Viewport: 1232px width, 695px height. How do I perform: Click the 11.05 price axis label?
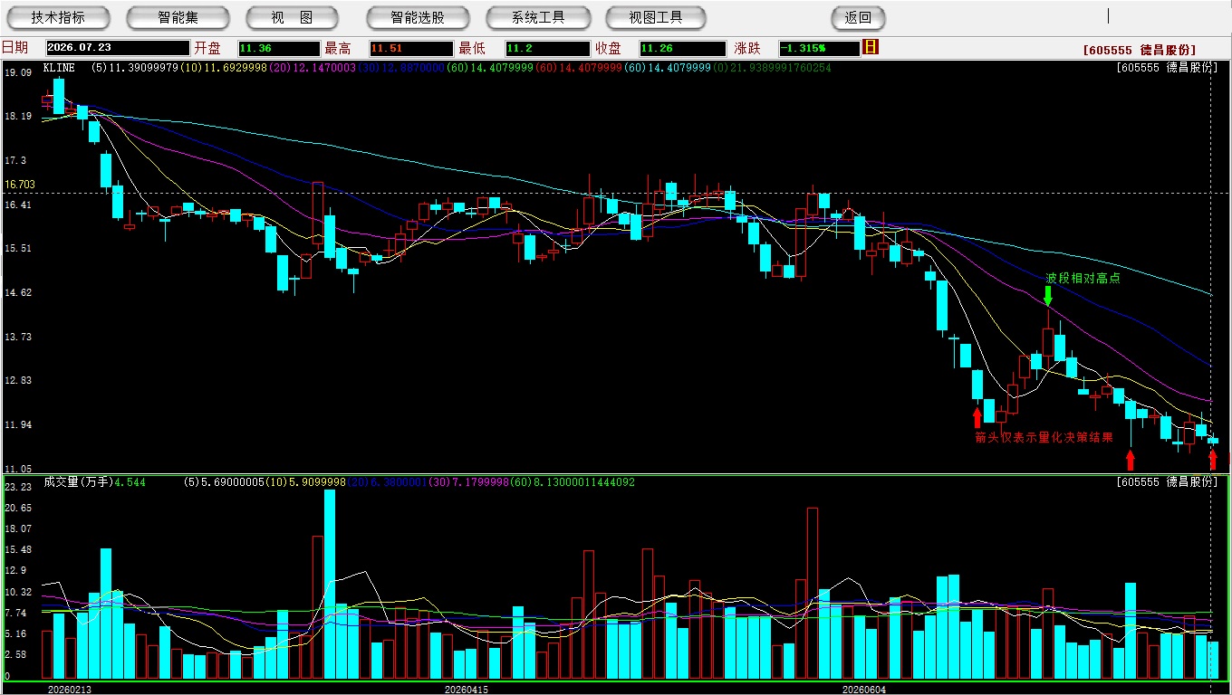point(18,469)
